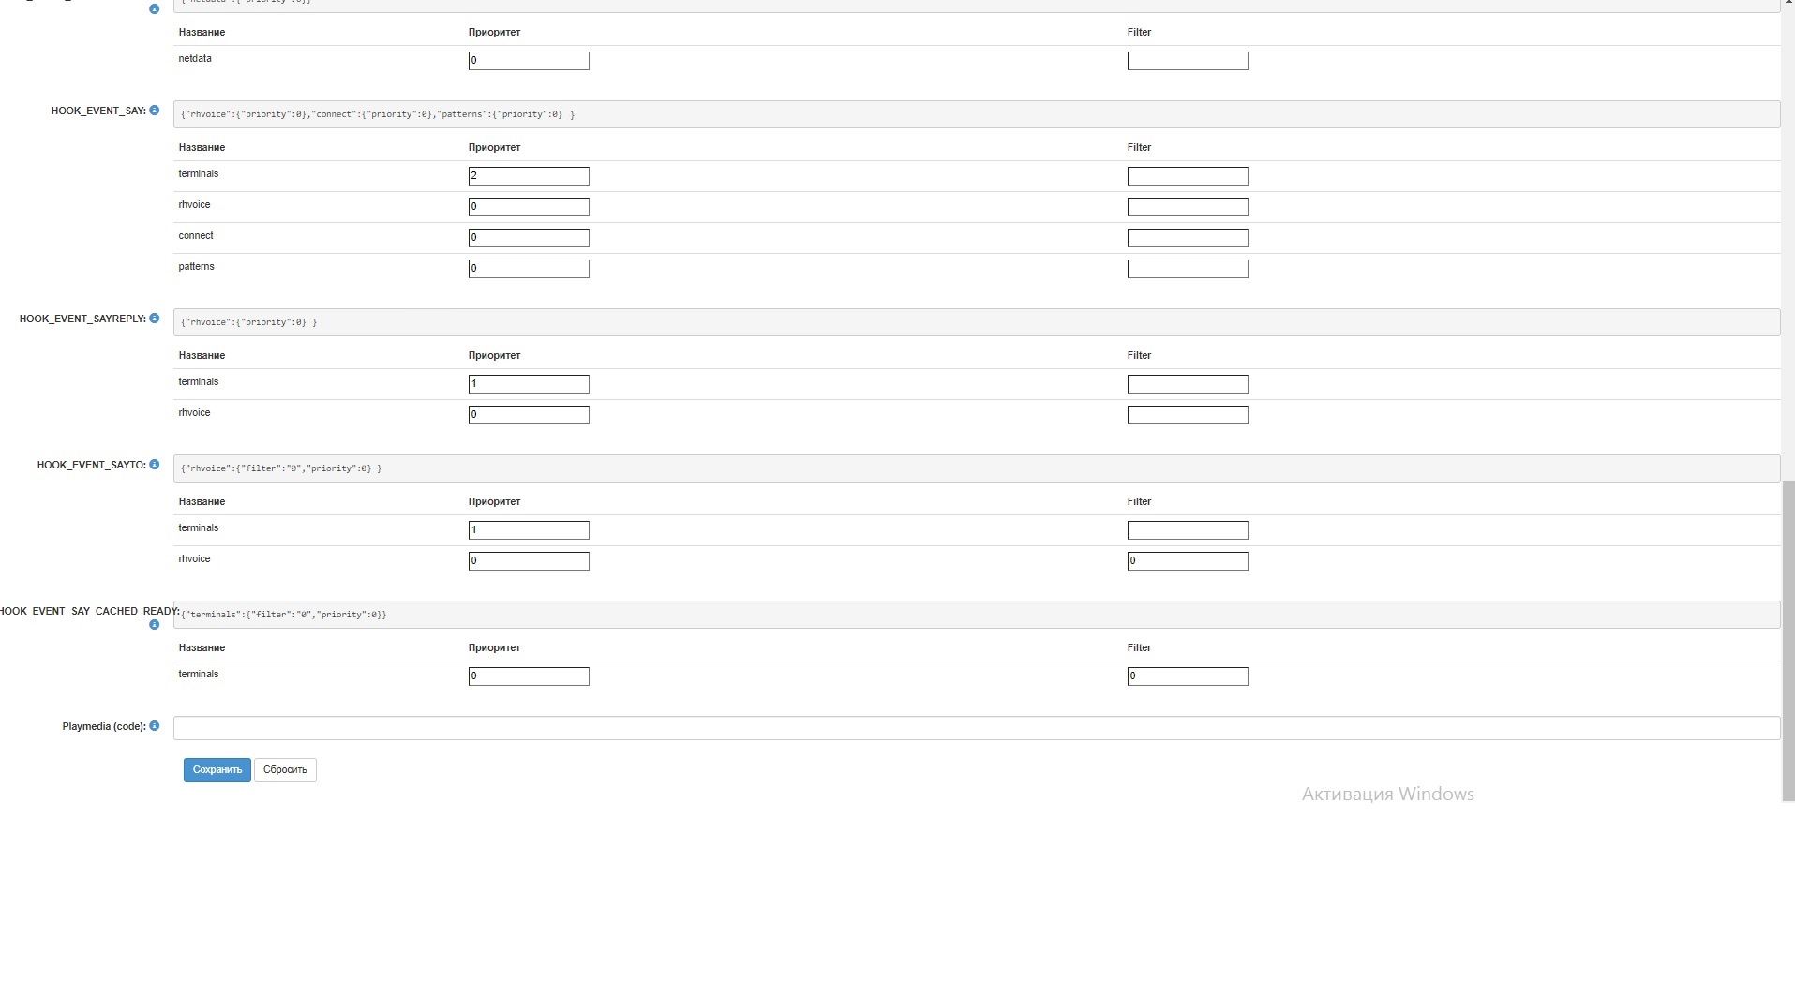1795x995 pixels.
Task: Click the vertical page scrollbar thumb
Action: (x=1788, y=641)
